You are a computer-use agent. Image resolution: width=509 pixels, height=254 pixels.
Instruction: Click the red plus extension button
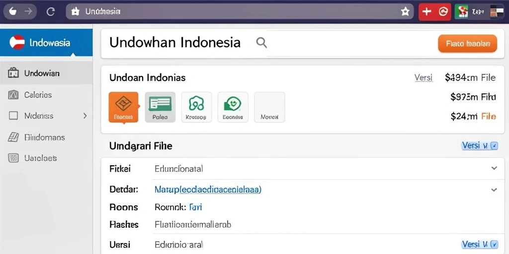click(x=426, y=12)
